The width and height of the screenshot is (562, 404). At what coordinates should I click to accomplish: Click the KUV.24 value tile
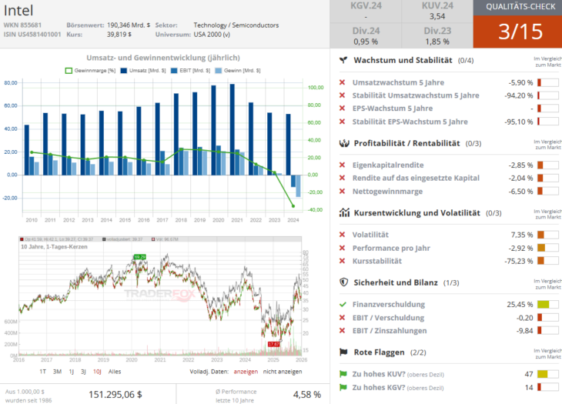coord(437,12)
